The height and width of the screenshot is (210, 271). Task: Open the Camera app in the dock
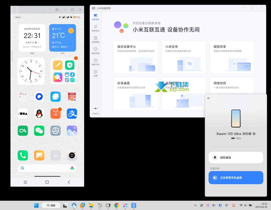[x=72, y=155]
